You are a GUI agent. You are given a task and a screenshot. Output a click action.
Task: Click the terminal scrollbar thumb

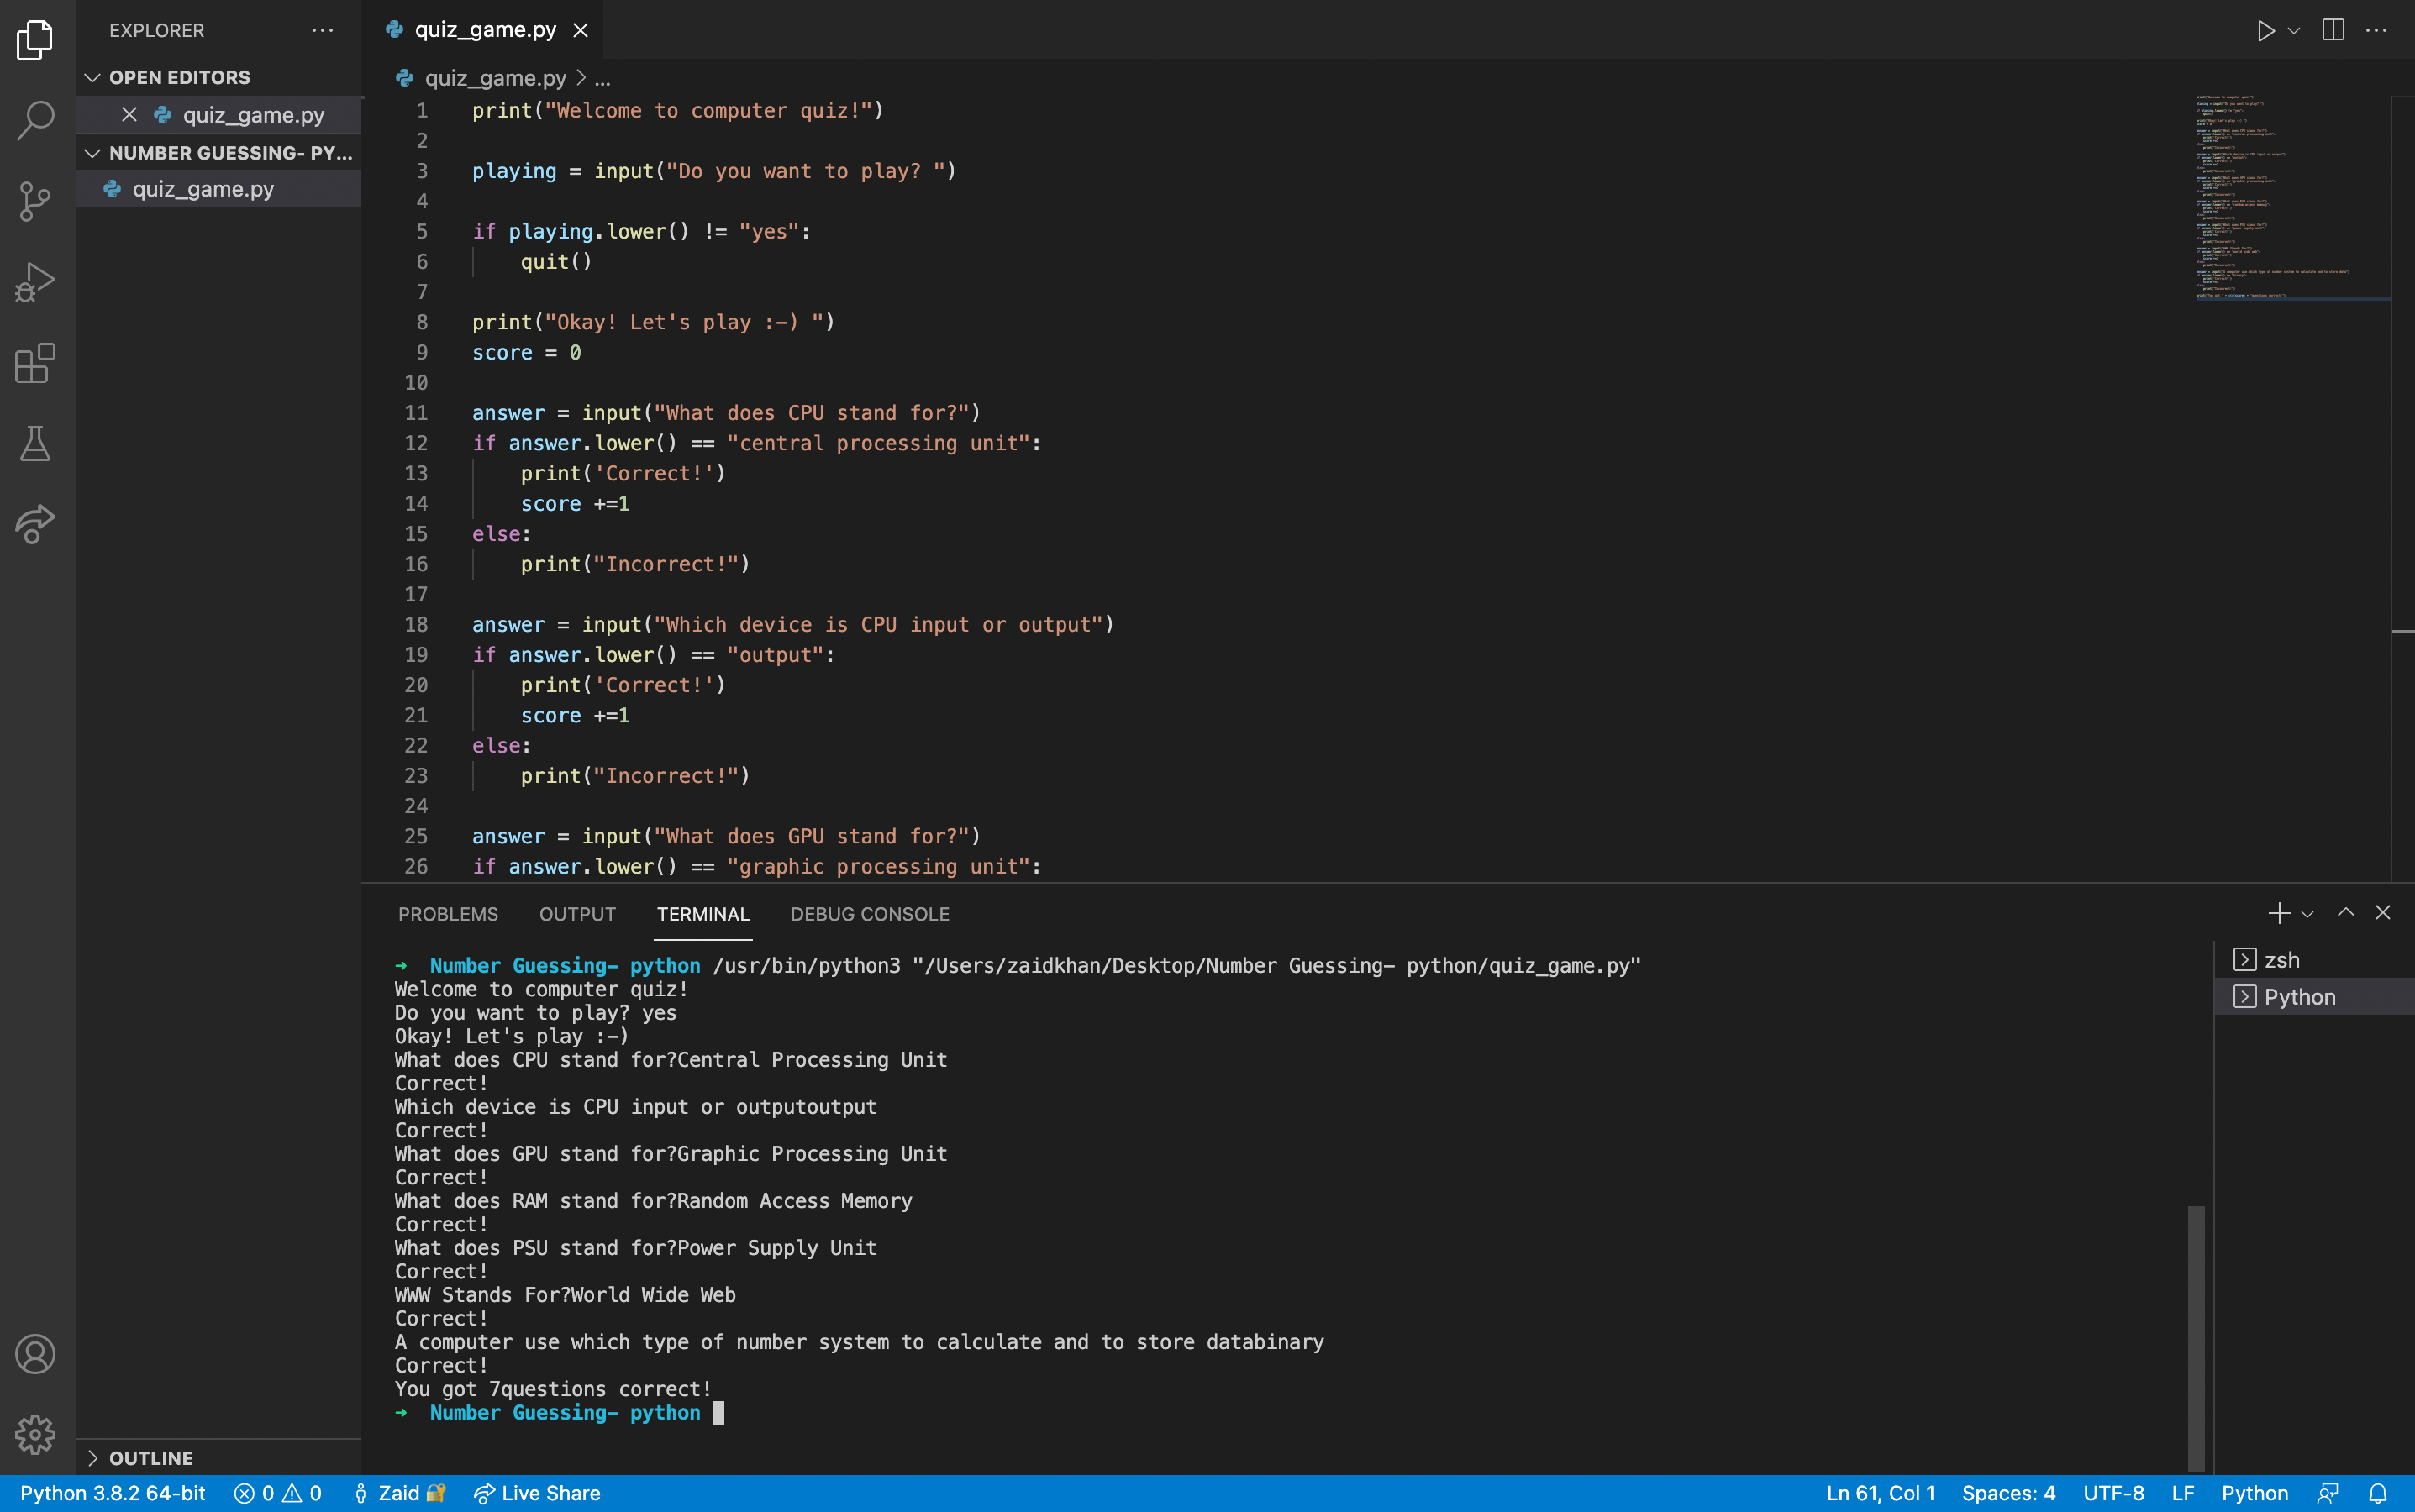(x=2196, y=1338)
